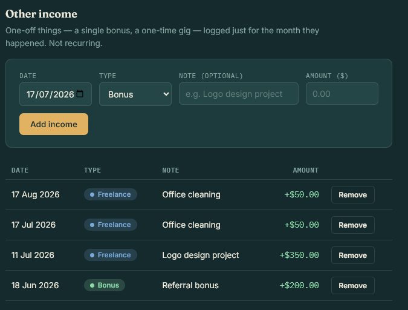Focus the Amount ($) input field
This screenshot has height=310, width=408.
tap(342, 94)
